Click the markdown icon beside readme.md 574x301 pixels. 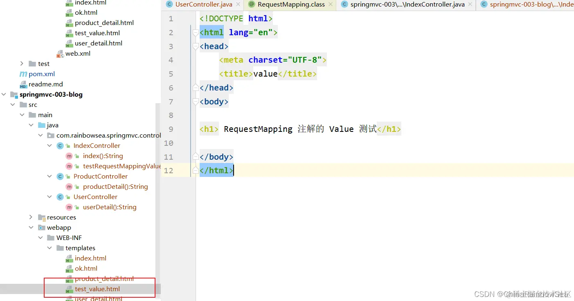[23, 84]
